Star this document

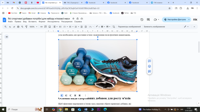pyautogui.click(x=73, y=19)
